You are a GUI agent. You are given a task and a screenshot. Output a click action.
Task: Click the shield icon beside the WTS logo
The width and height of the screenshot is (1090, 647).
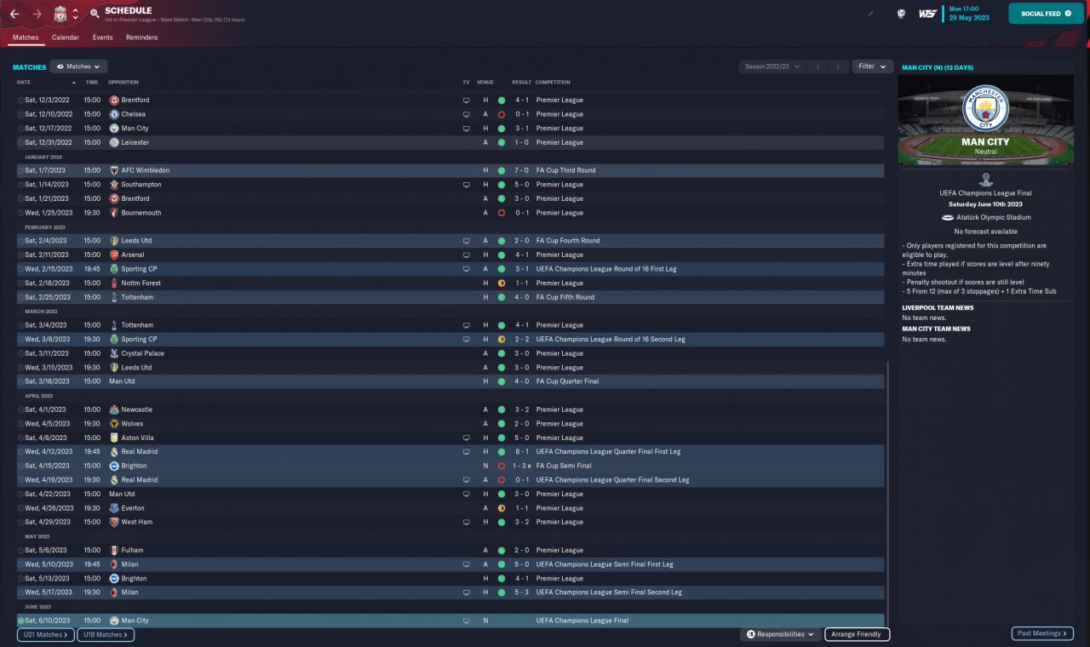coord(901,14)
